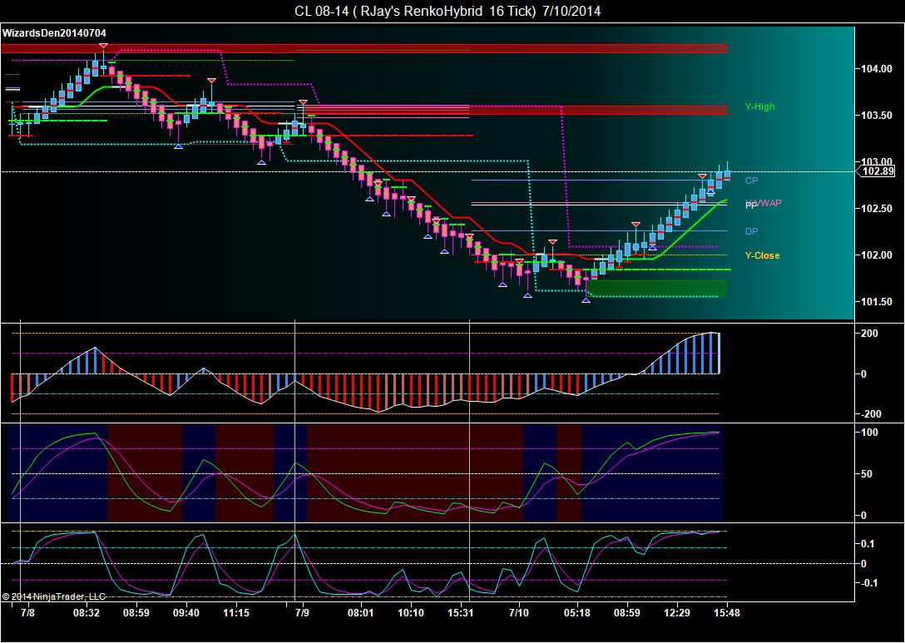This screenshot has width=905, height=643.
Task: Click the 15:48 time axis label
Action: (x=727, y=612)
